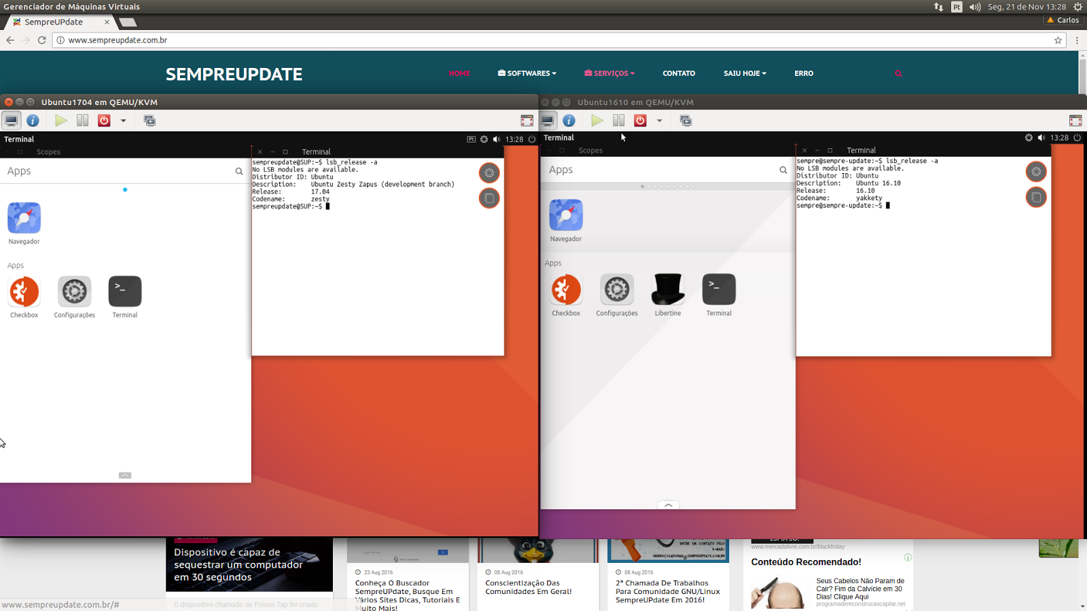The height and width of the screenshot is (611, 1087).
Task: Go back in browser history
Action: [x=10, y=40]
